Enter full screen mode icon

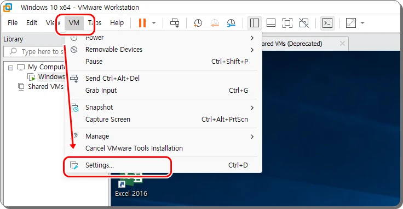[x=287, y=23]
